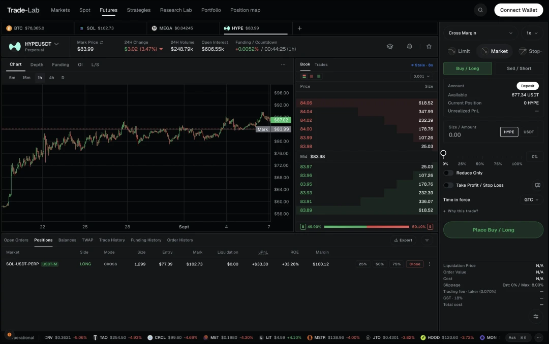Open order settings sliders icon
This screenshot has width=549, height=344.
[x=536, y=317]
